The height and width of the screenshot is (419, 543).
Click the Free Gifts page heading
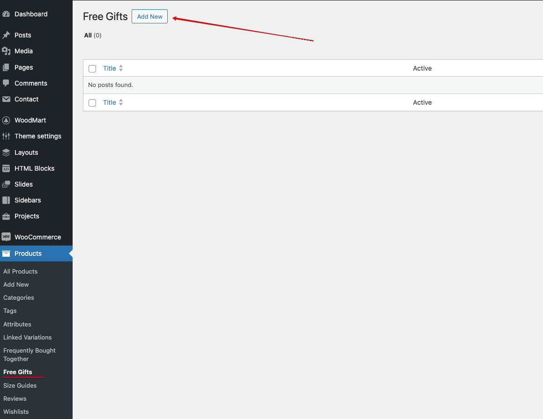click(105, 16)
